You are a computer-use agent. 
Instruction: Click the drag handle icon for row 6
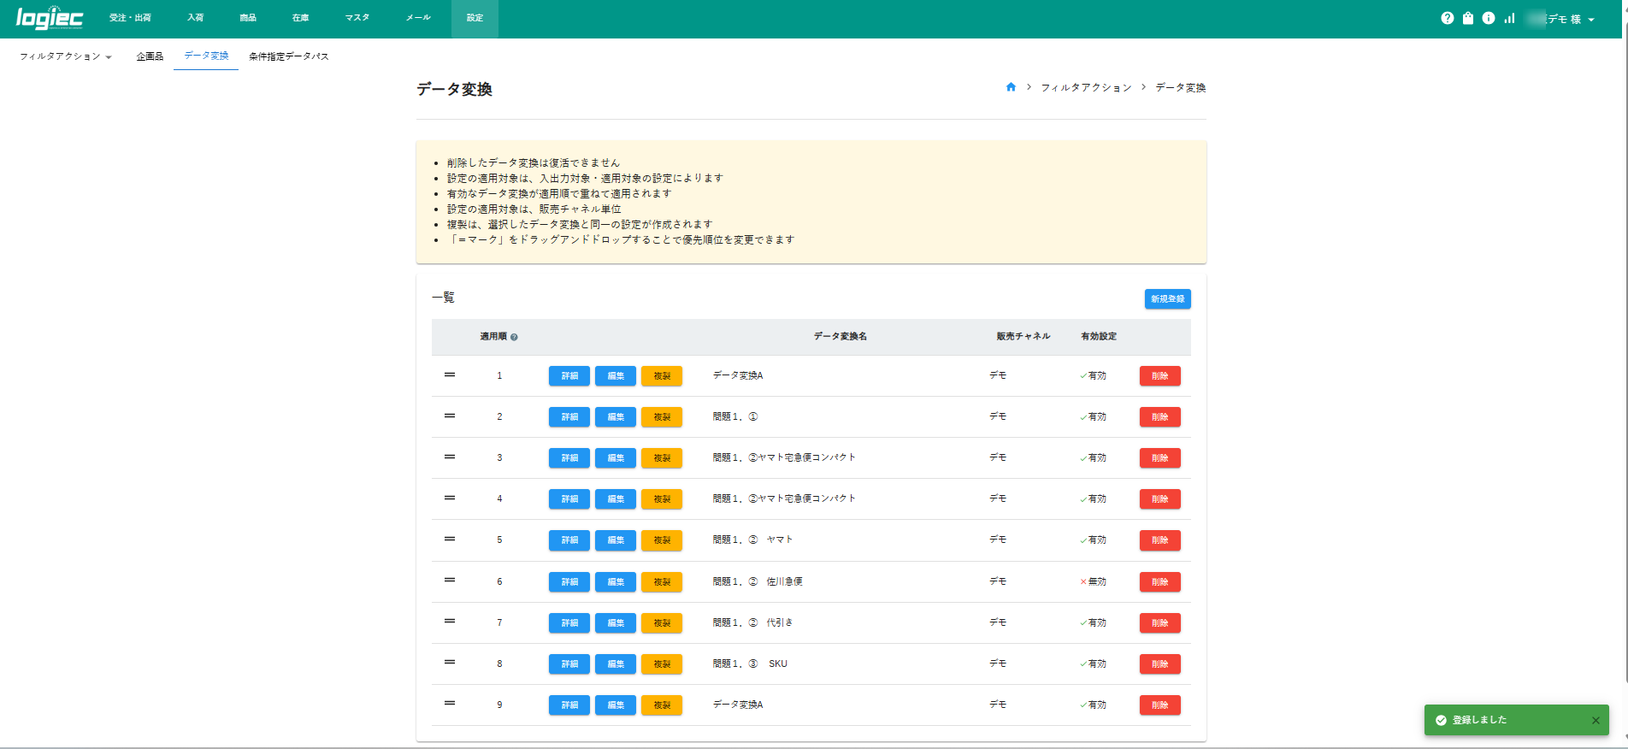point(450,581)
